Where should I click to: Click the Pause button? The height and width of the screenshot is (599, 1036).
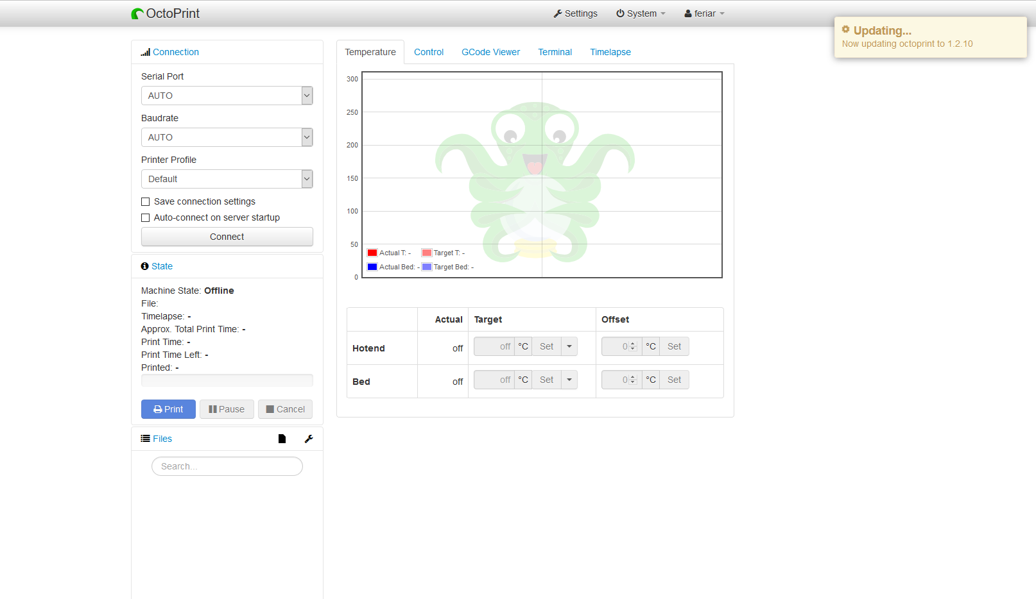pyautogui.click(x=227, y=409)
